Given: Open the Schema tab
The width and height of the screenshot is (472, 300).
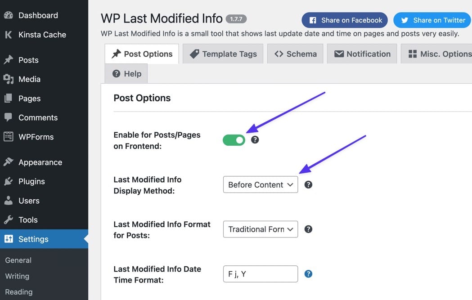Looking at the screenshot, I should (x=295, y=54).
